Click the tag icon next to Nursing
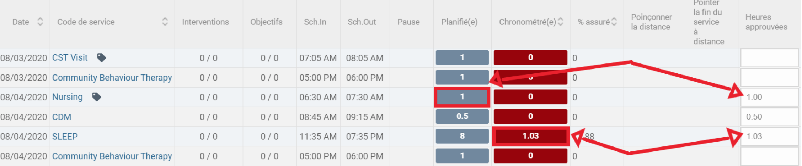This screenshot has height=166, width=802. pos(96,97)
